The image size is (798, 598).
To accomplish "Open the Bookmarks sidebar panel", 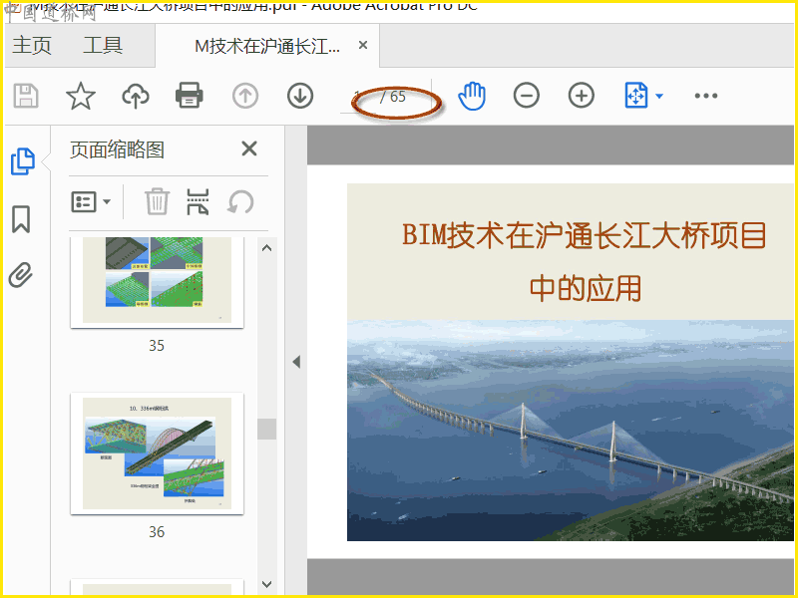I will pos(21,219).
